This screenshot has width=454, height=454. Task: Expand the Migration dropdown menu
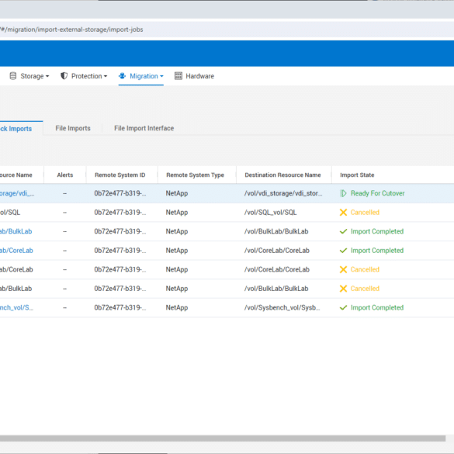pos(161,76)
